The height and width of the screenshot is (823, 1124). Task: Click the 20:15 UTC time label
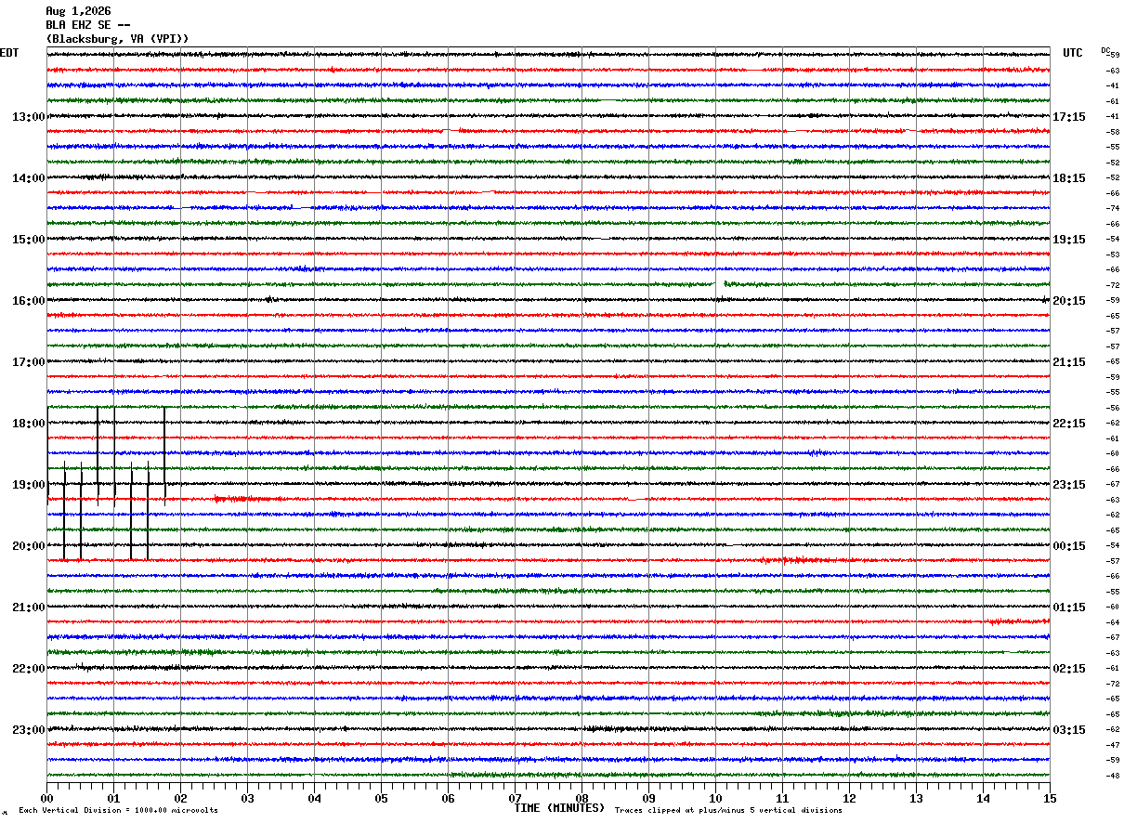1069,301
